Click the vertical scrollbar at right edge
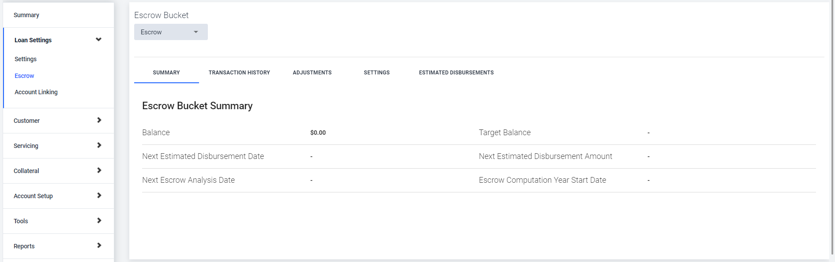This screenshot has height=262, width=835. tap(832, 128)
